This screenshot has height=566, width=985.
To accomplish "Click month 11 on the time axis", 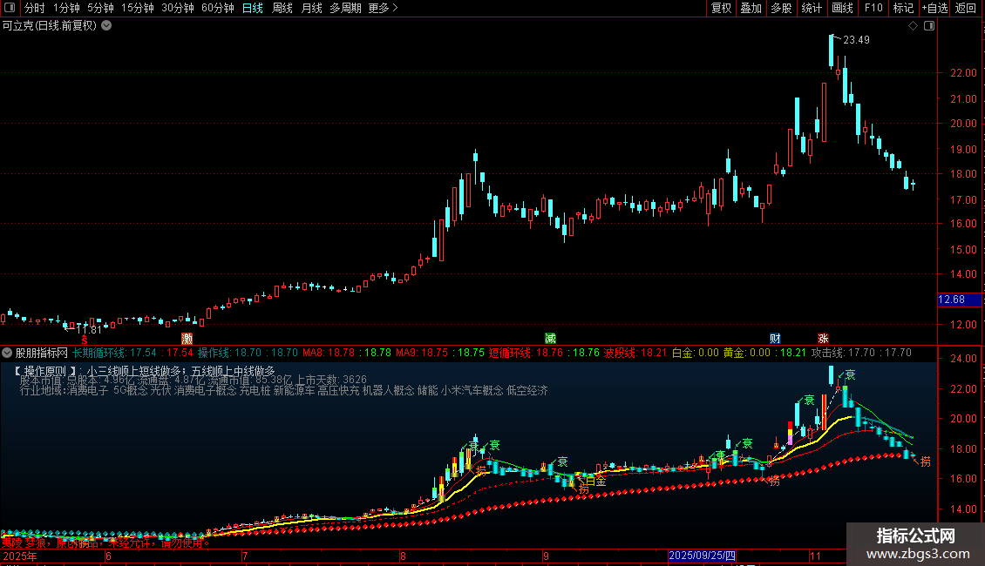I will (815, 556).
